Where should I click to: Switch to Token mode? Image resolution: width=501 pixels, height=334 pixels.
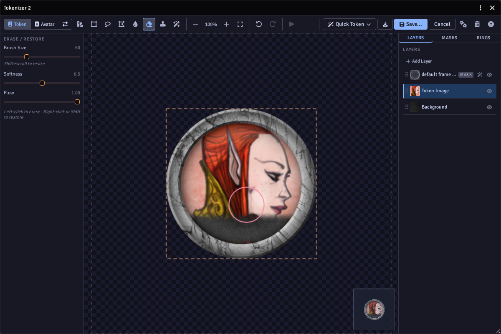pyautogui.click(x=18, y=24)
